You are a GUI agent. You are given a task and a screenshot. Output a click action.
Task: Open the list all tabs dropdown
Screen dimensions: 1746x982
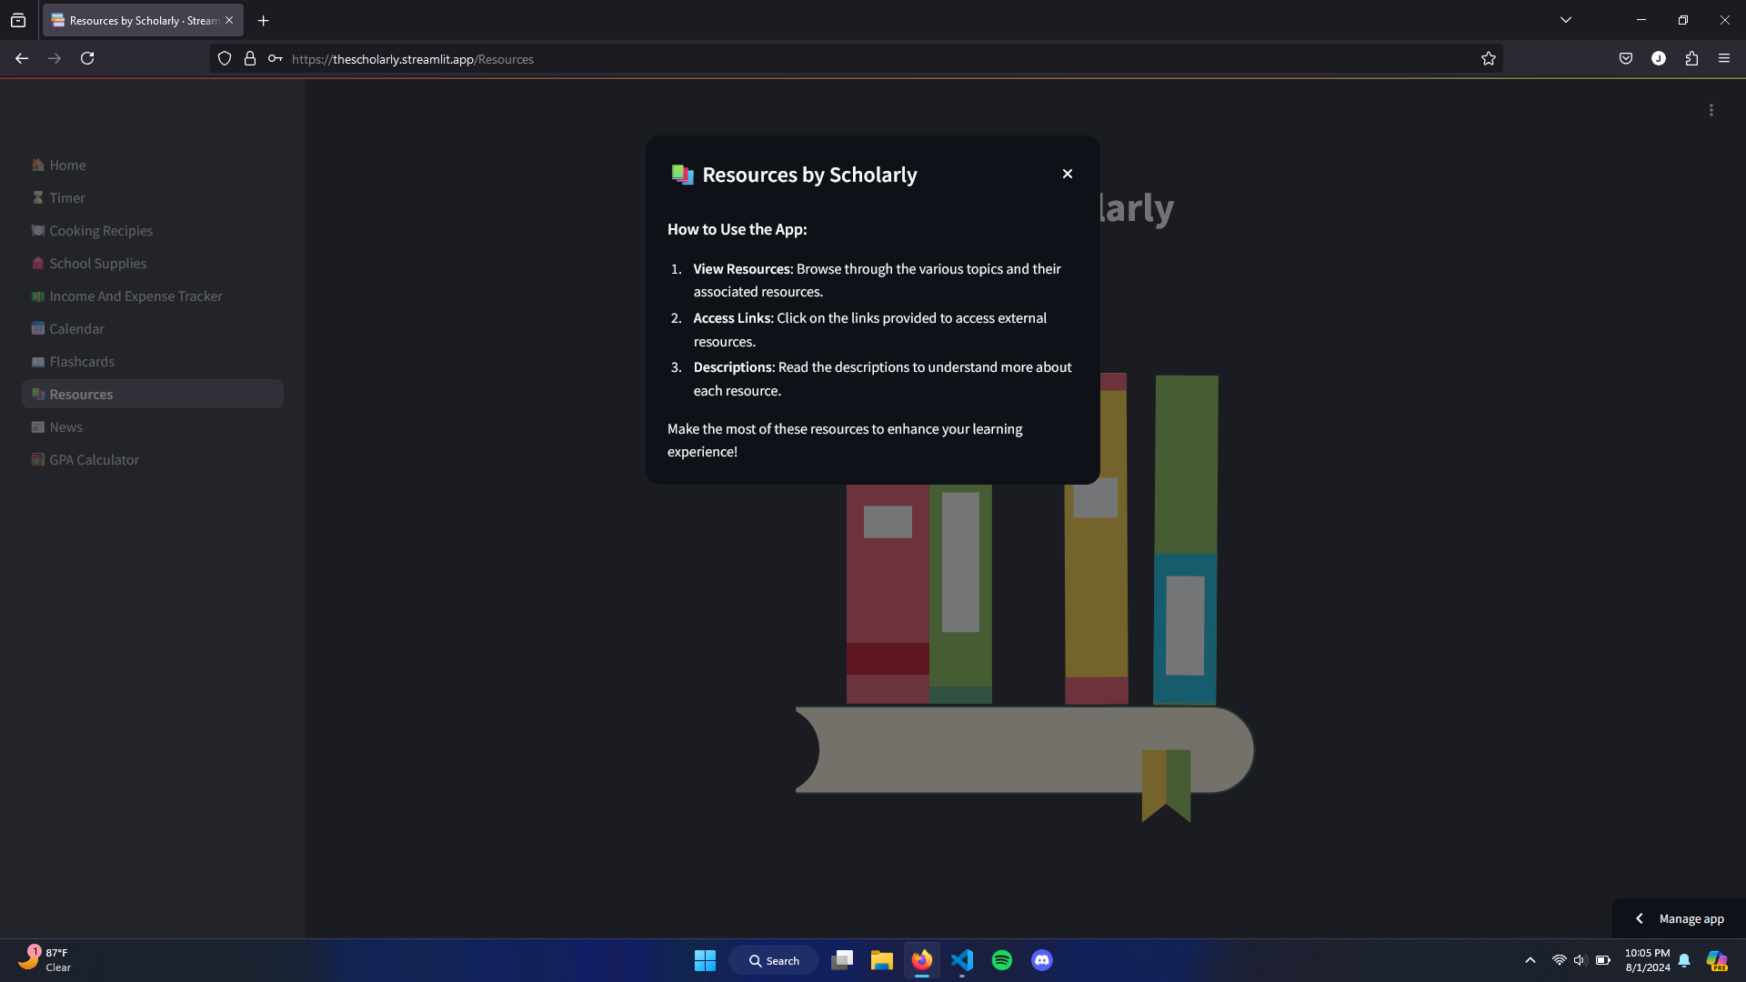(1565, 20)
